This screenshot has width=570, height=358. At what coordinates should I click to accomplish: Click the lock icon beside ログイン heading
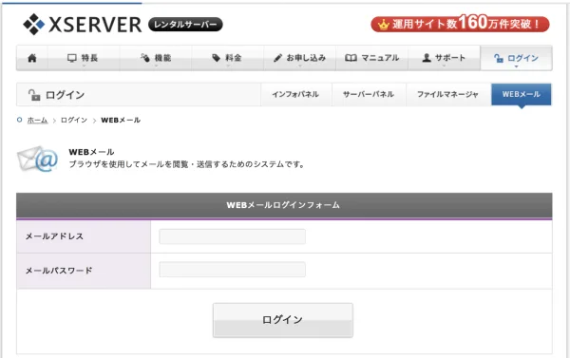coord(34,95)
